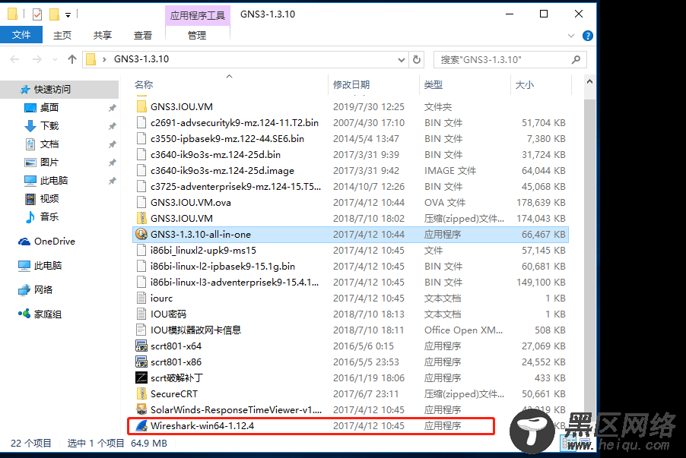Click the scrt801-x64 installer icon
The width and height of the screenshot is (686, 458).
click(141, 346)
